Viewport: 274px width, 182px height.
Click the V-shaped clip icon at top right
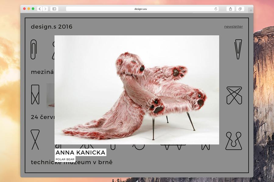pos(238,49)
